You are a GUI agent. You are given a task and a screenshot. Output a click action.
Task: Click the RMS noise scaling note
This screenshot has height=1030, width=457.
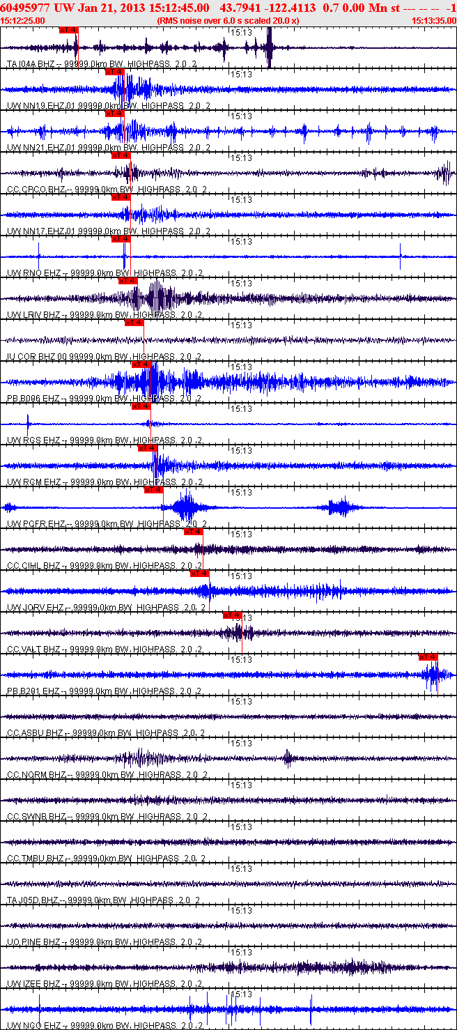[228, 21]
